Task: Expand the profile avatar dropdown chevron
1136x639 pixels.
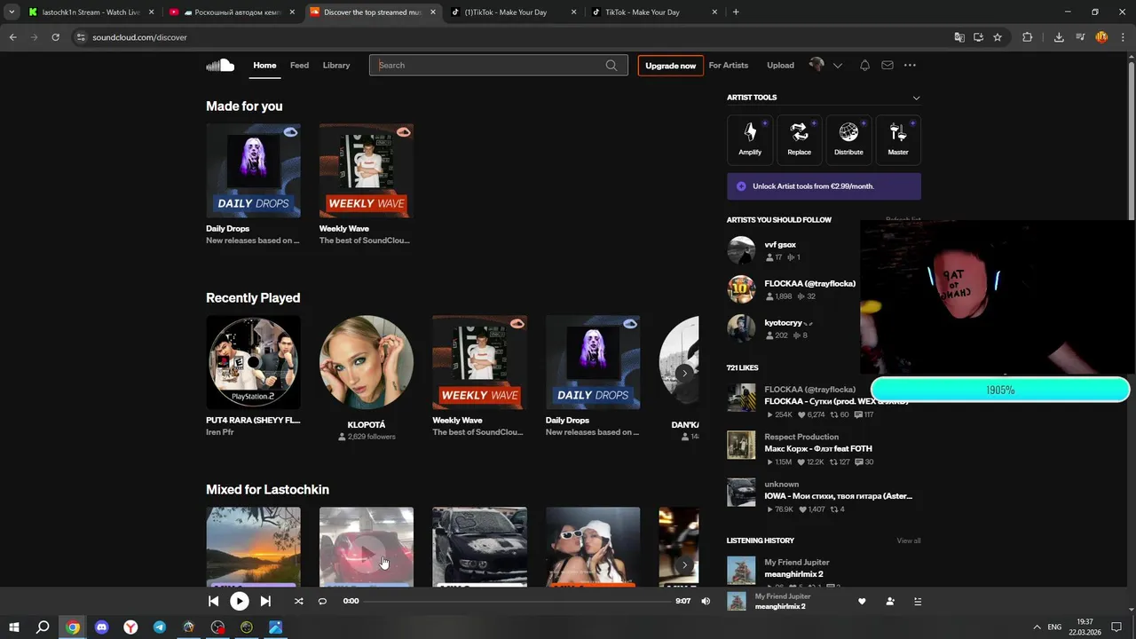Action: pos(837,66)
